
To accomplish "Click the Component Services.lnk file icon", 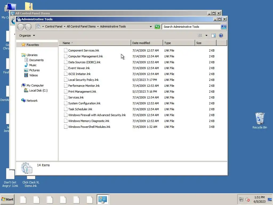I will [66, 50].
